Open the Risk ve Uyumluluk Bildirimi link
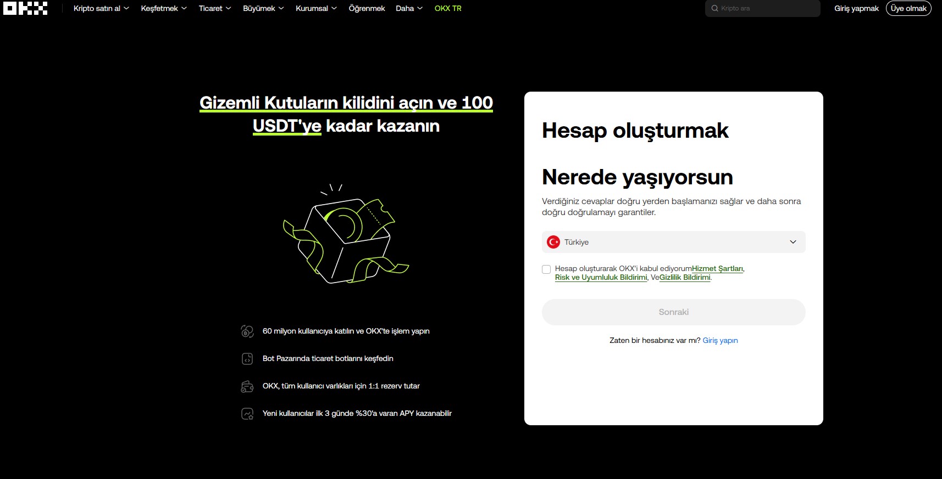942x479 pixels. pyautogui.click(x=601, y=277)
